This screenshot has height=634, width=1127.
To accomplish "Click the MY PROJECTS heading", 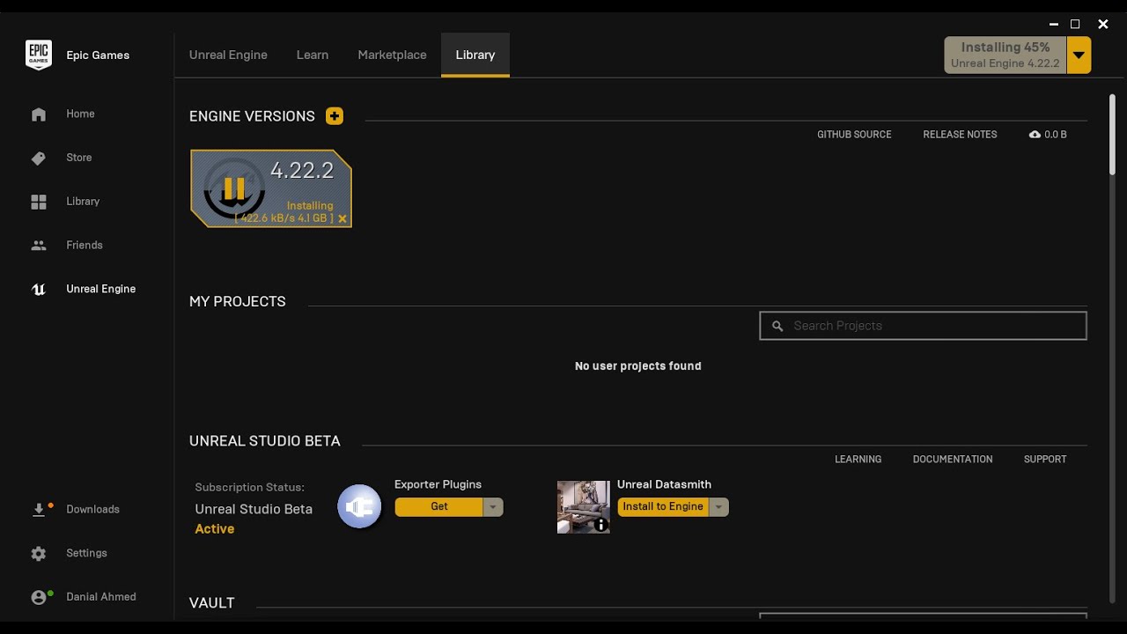I will pos(238,301).
